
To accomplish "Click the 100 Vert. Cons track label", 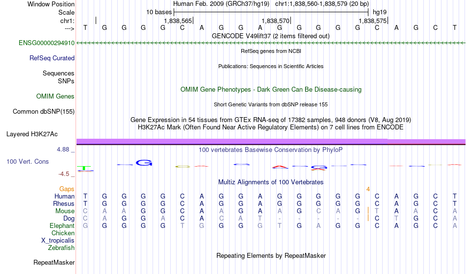I will point(27,162).
